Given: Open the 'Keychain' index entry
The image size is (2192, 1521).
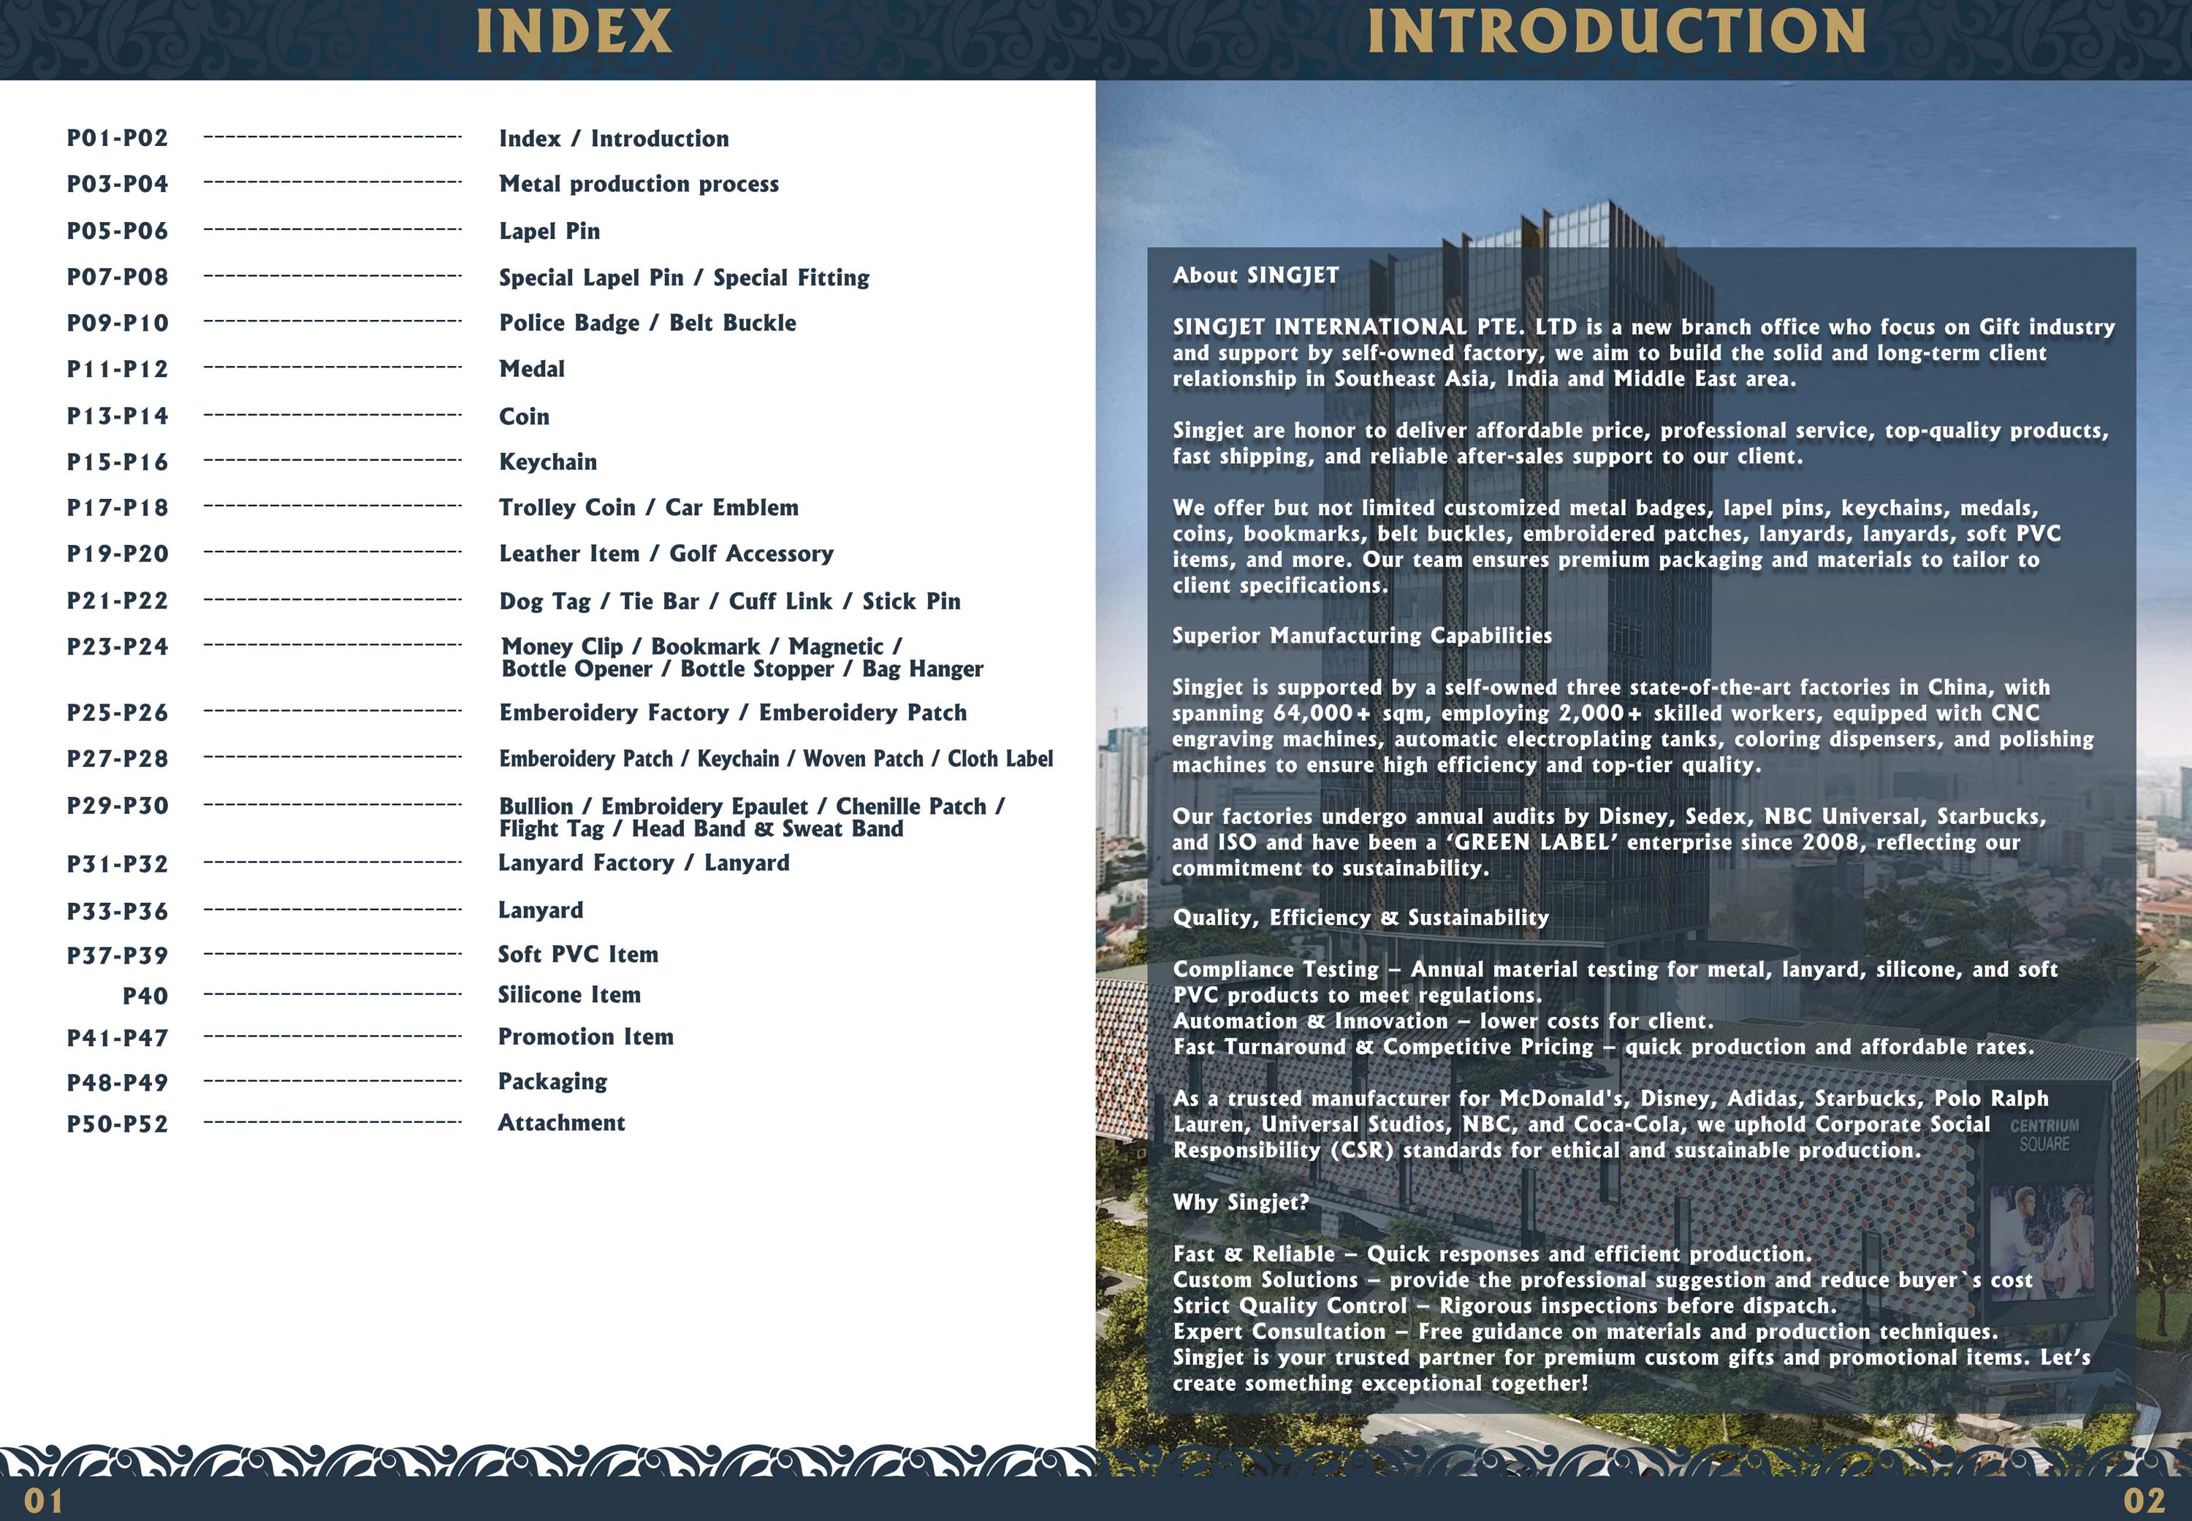Looking at the screenshot, I should click(548, 462).
